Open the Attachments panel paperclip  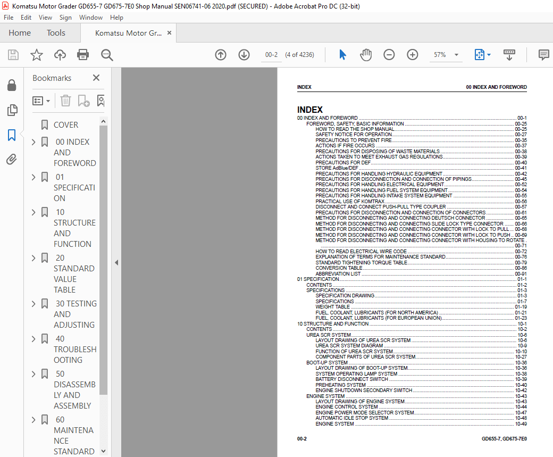tap(11, 160)
